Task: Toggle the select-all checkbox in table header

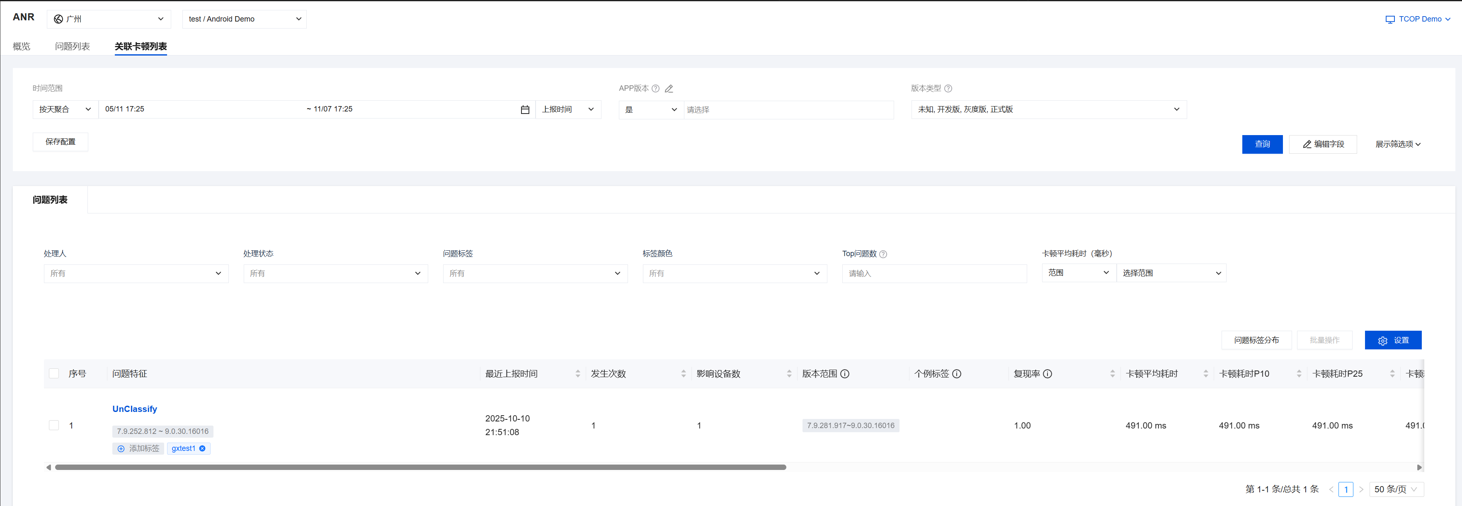Action: pos(54,373)
